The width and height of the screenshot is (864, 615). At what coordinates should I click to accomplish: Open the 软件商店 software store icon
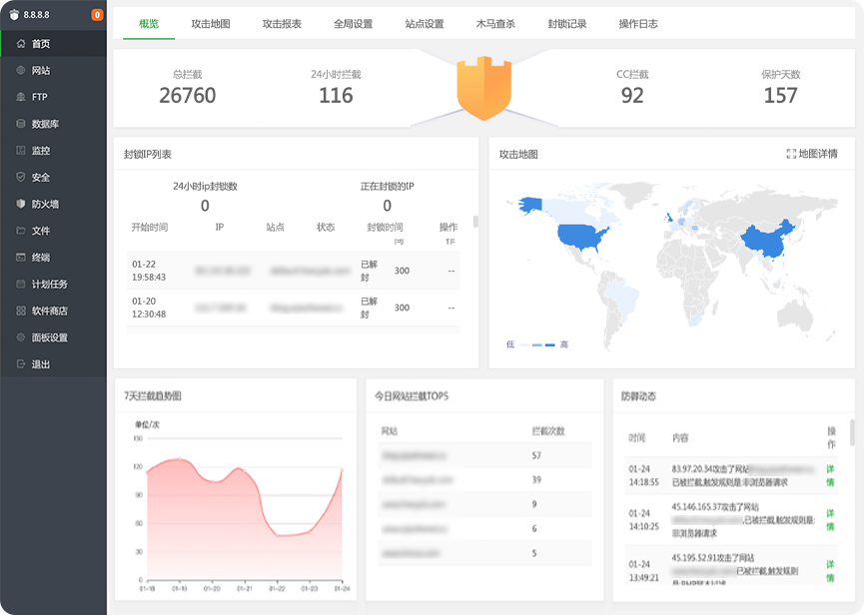pyautogui.click(x=21, y=310)
